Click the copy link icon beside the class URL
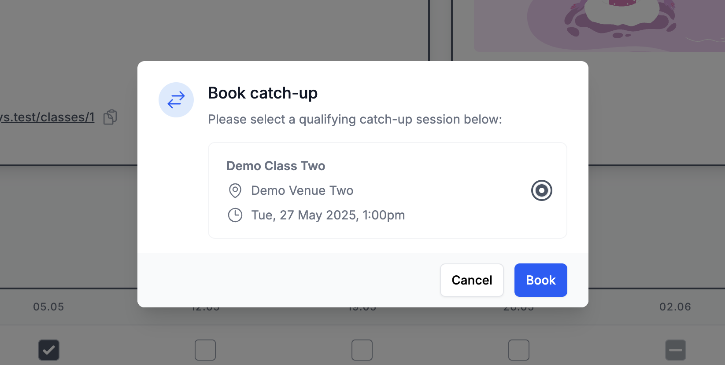 coord(110,117)
